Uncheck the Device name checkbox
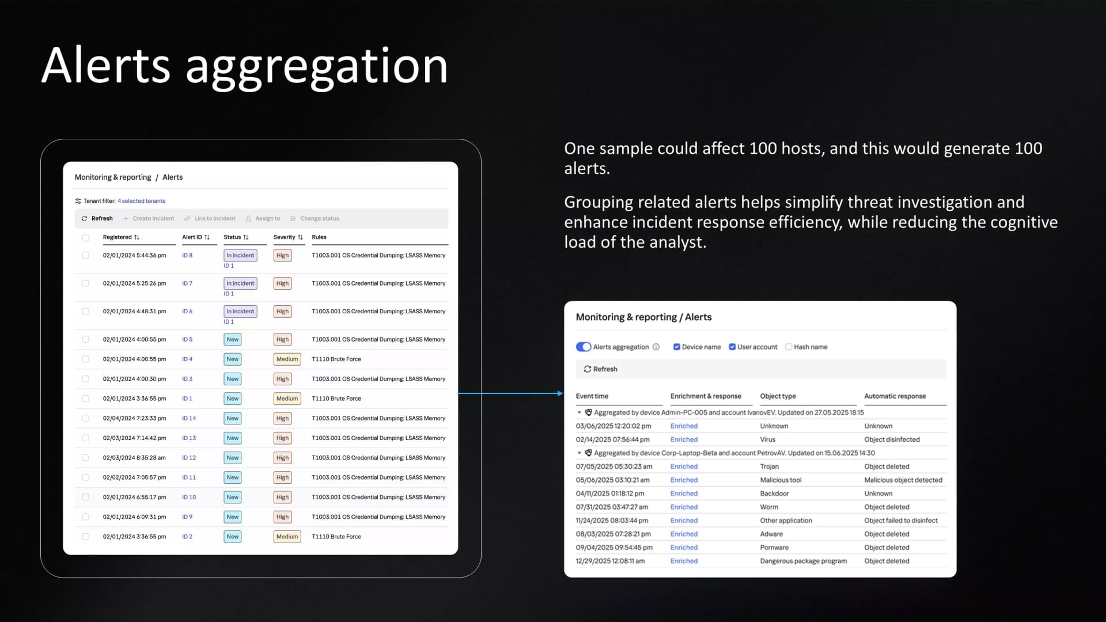 677,347
